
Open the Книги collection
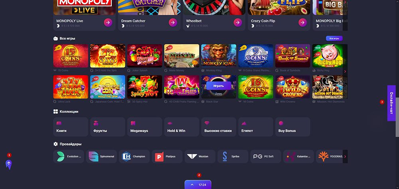click(x=71, y=127)
